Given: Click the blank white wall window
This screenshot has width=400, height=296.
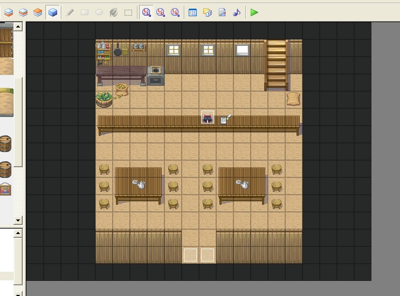Looking at the screenshot, I should click(242, 50).
